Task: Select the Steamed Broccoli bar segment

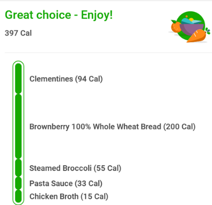Action: coord(18,168)
